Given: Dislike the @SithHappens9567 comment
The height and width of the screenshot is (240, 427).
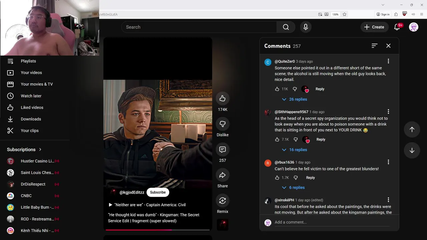Looking at the screenshot, I should tap(296, 139).
